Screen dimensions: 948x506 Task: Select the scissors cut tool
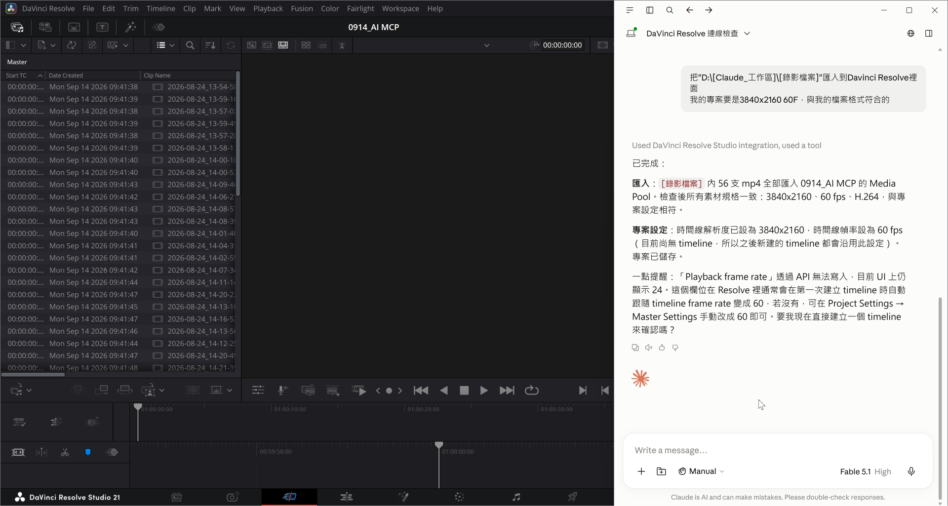coord(65,452)
